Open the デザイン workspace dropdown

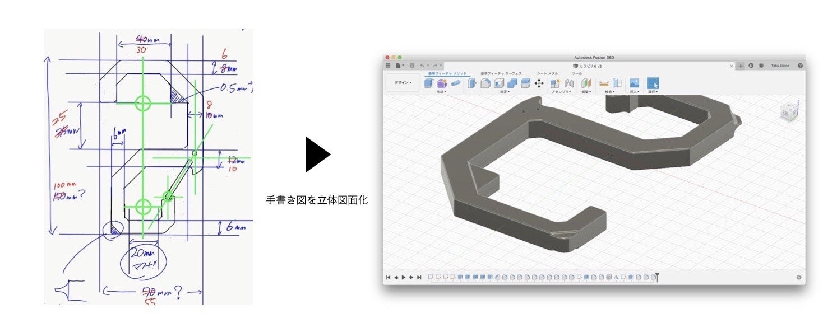[403, 83]
